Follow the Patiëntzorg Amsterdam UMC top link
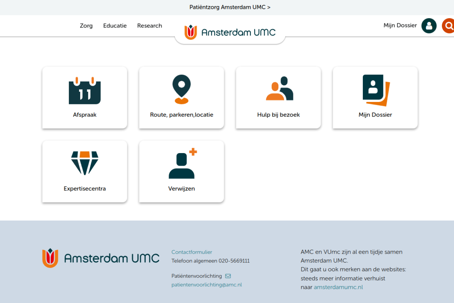Screen dimensions: 454x303 (x=230, y=7)
